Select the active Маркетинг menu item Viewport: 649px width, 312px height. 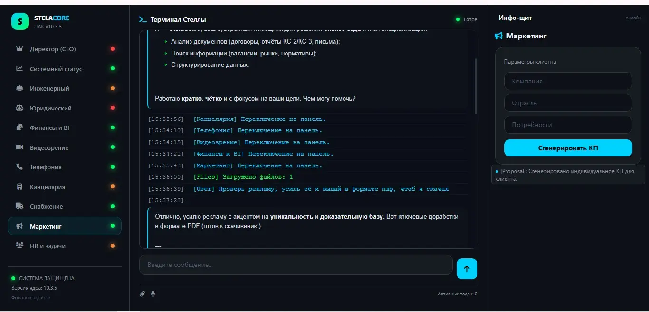(x=65, y=226)
